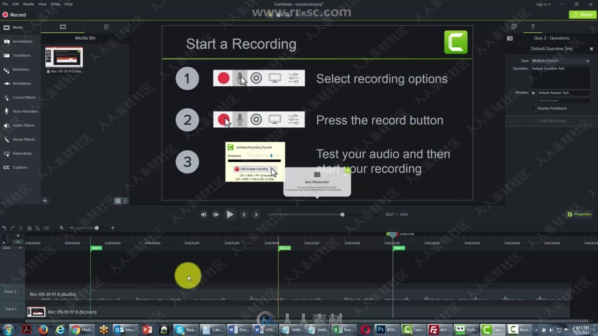The height and width of the screenshot is (336, 598).
Task: Open the quiz options list tab
Action: click(514, 27)
